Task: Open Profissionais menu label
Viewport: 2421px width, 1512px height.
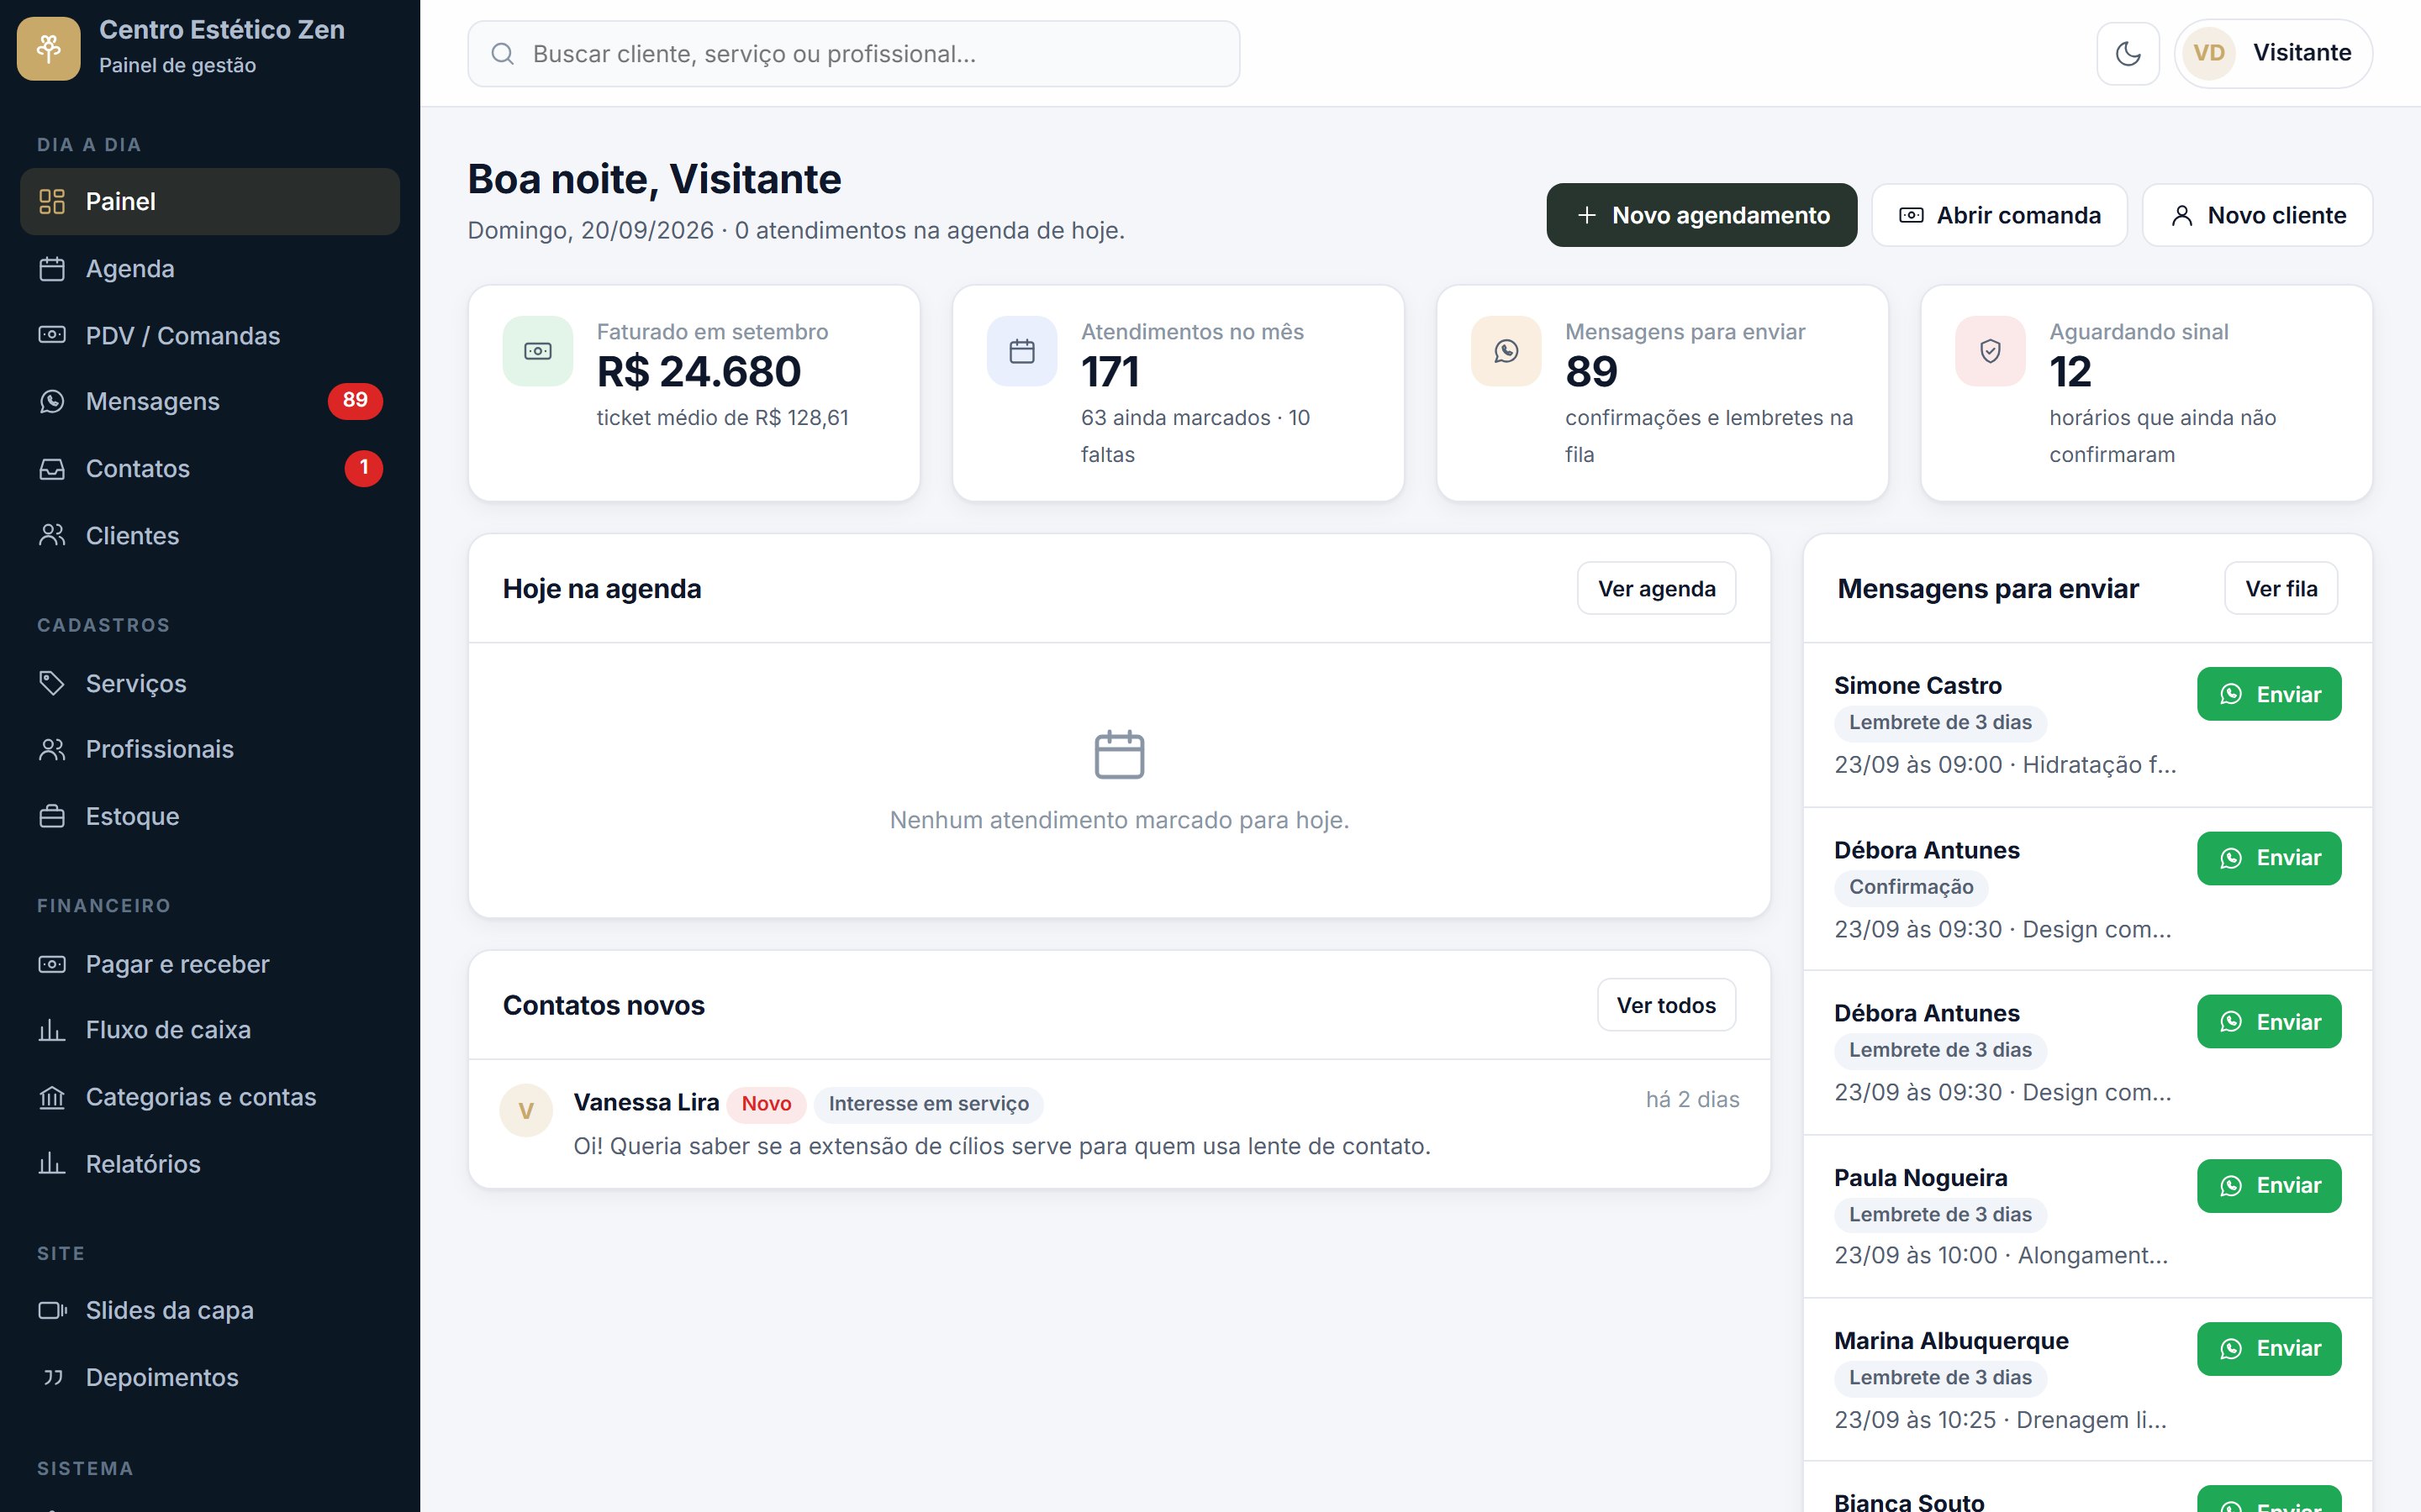Action: pos(160,749)
